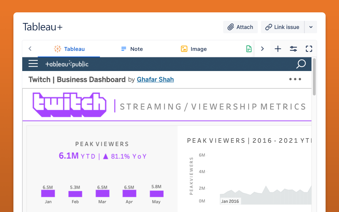
Task: Open Tableau Public hamburger menu
Action: [33, 64]
